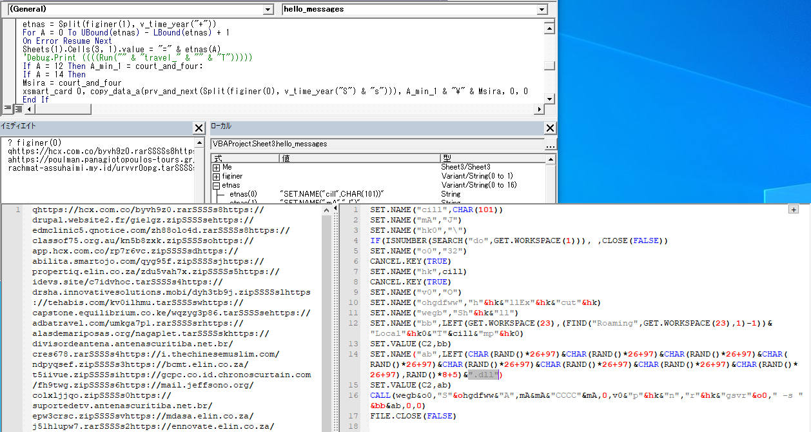Screen dimensions: 811x432
Task: Click code window vertical scrollbar up arrow
Action: point(549,27)
